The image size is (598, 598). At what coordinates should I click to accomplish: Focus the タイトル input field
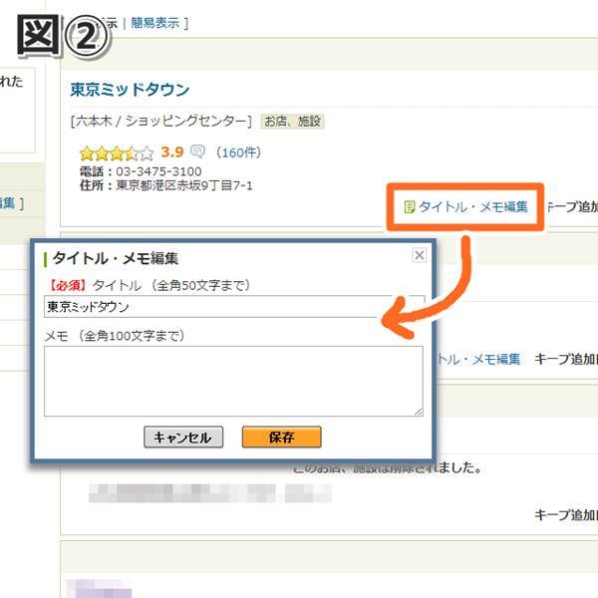pos(234,307)
